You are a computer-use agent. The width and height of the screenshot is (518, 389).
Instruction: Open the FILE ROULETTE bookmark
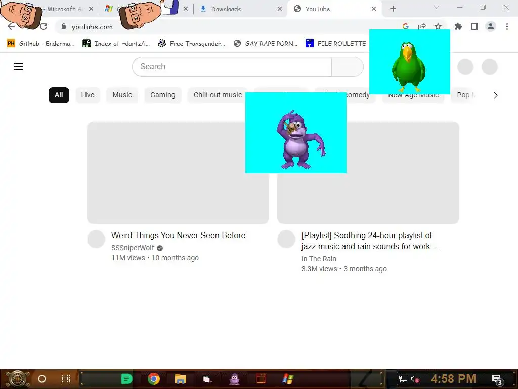[x=336, y=44]
